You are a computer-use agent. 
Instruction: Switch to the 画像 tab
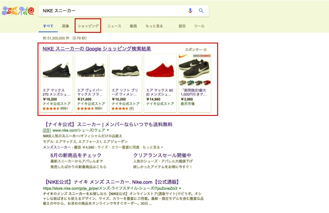pos(65,26)
